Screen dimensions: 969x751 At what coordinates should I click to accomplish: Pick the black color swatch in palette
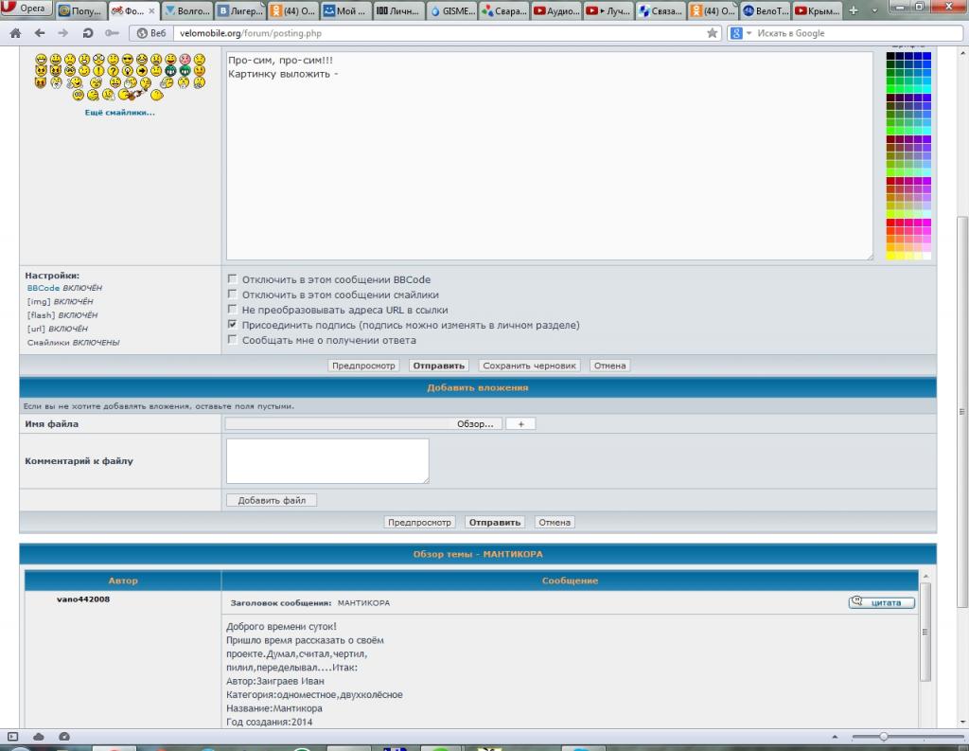890,56
